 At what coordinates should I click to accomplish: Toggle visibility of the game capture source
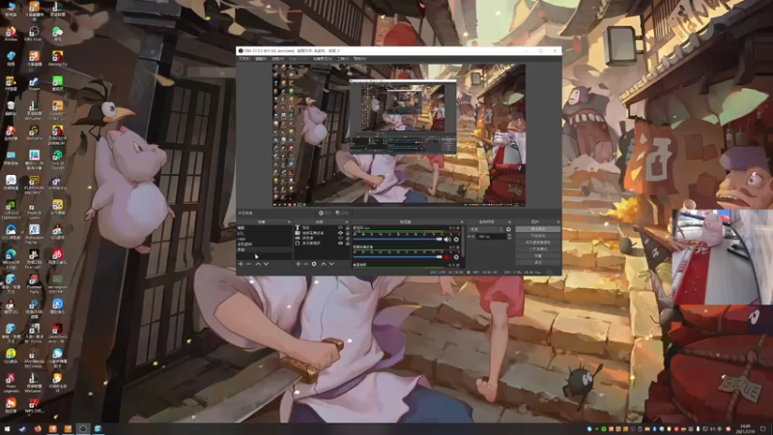coord(340,238)
